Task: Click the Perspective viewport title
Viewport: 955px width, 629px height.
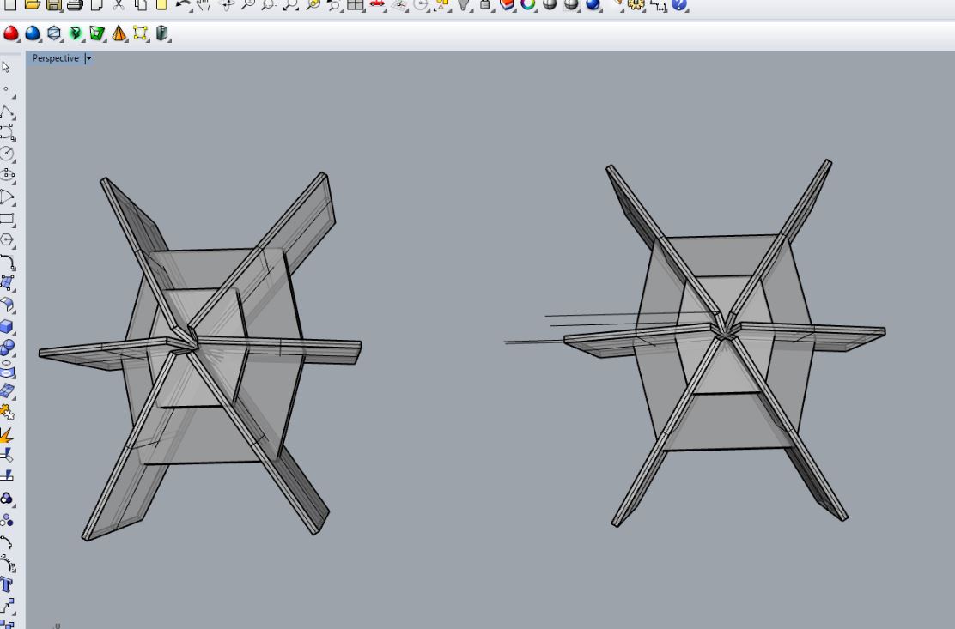Action: pos(56,58)
